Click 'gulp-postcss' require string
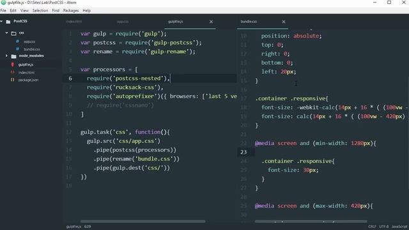 tap(173, 43)
